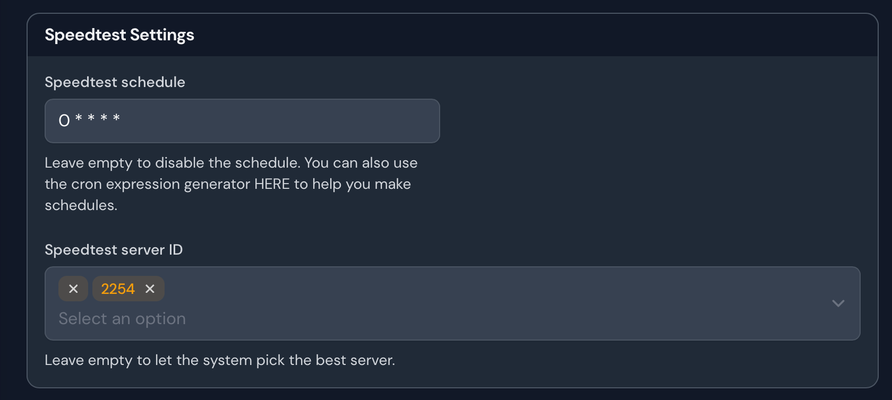Open the Speedtest server ID multi-select box

pyautogui.click(x=452, y=303)
